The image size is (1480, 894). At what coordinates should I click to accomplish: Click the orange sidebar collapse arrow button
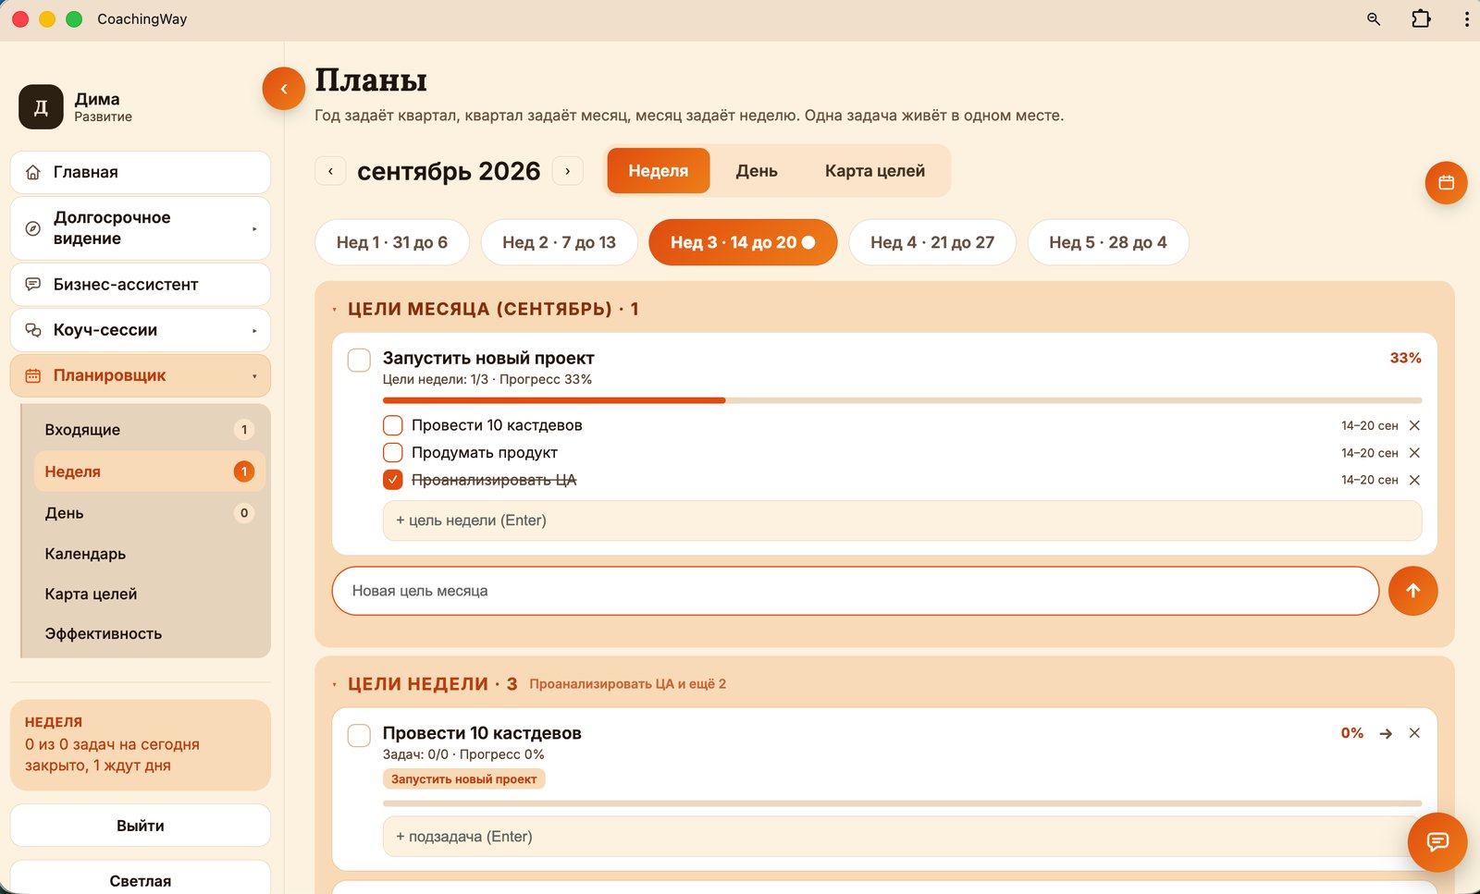pyautogui.click(x=284, y=89)
